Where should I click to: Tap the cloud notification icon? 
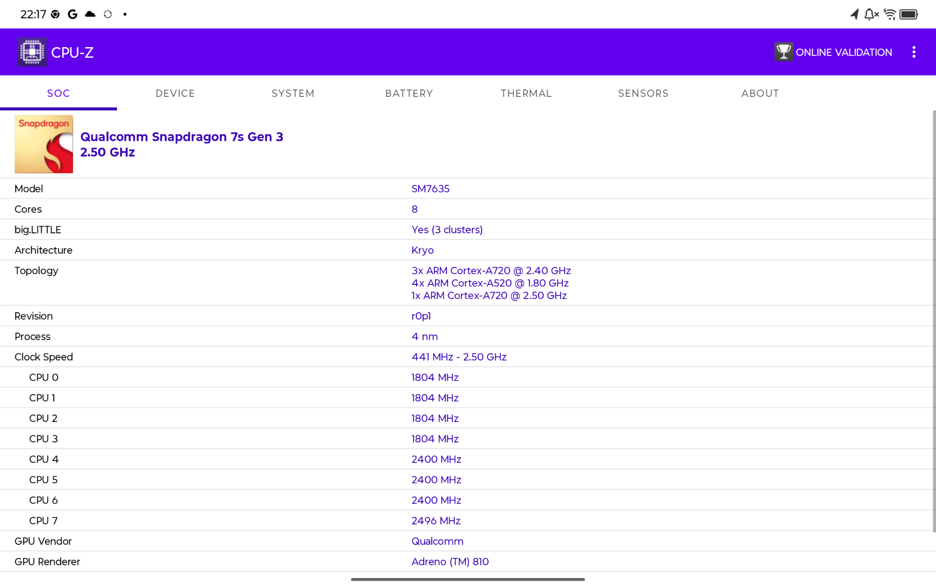[x=90, y=14]
